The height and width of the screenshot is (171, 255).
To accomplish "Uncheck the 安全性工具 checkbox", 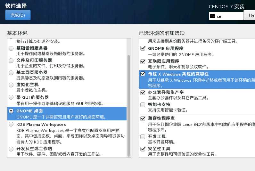I will [x=143, y=149].
